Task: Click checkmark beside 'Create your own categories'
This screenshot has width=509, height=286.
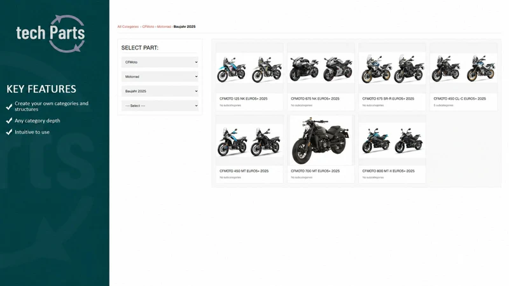Action: 9,106
